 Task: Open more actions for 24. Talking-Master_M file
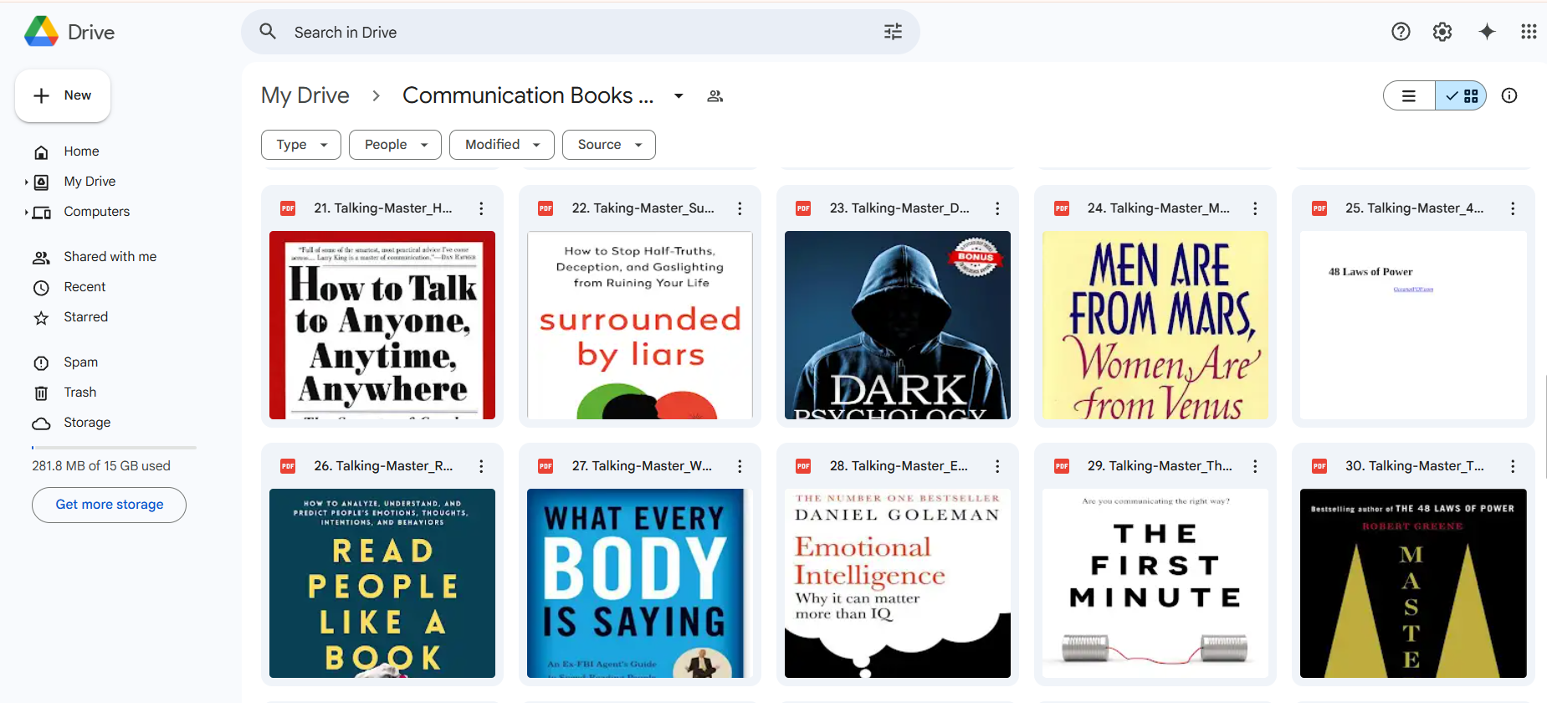1255,208
